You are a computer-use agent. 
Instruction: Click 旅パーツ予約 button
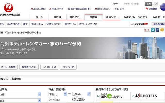point(68,67)
